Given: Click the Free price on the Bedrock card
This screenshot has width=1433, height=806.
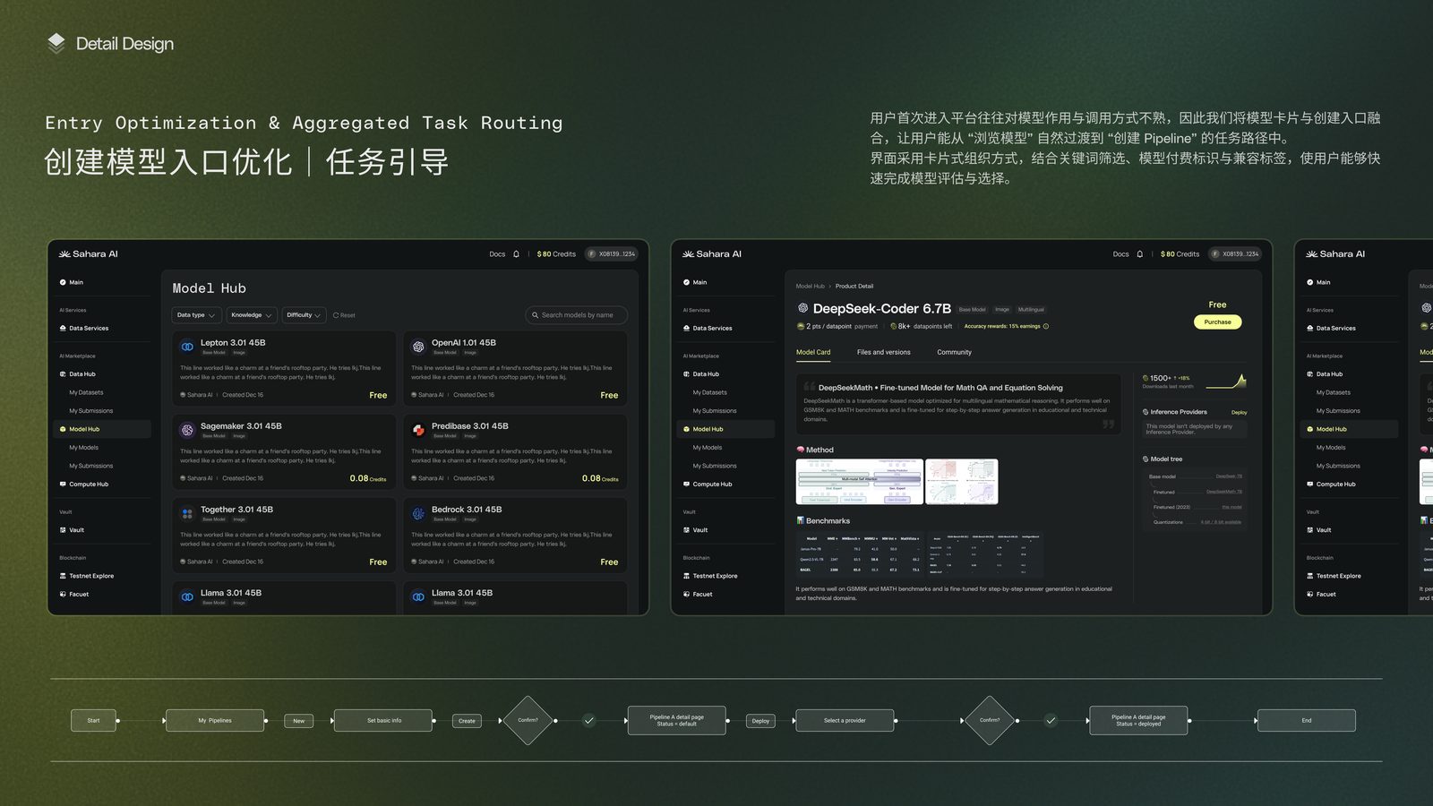Looking at the screenshot, I should point(609,562).
